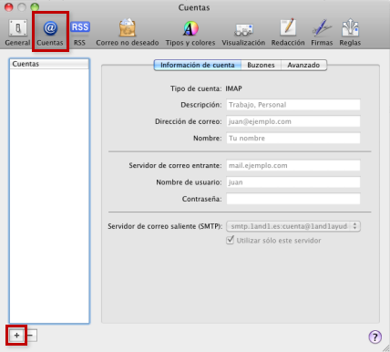Switch to the Avanzado tab
Image resolution: width=390 pixels, height=352 pixels.
[303, 65]
